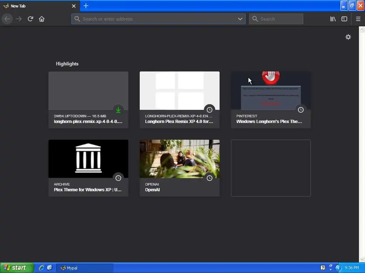Image resolution: width=365 pixels, height=273 pixels.
Task: Click the page scrollbar down arrow
Action: (362, 259)
